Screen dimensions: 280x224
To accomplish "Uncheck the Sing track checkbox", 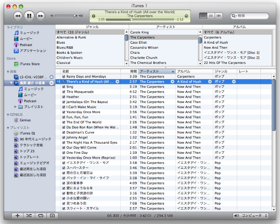I will [x=64, y=87].
